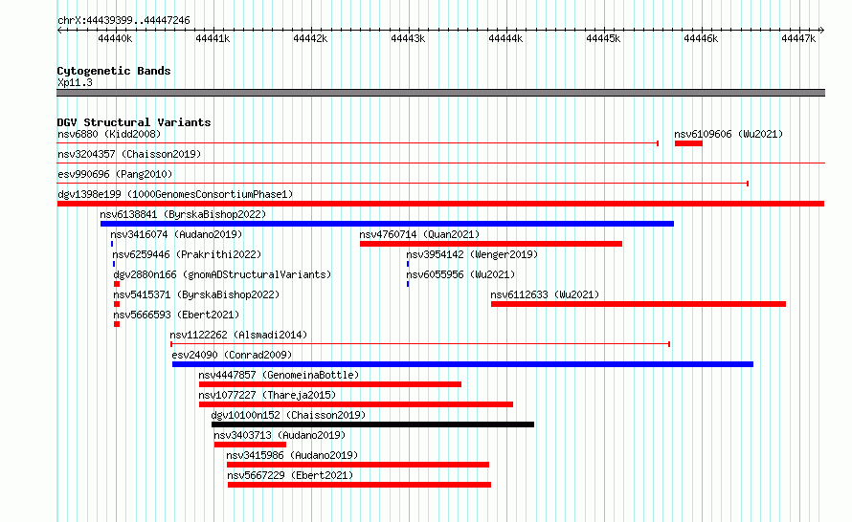
Task: Open the nsv4447857 (GenomeinaBottle) label
Action: [279, 375]
